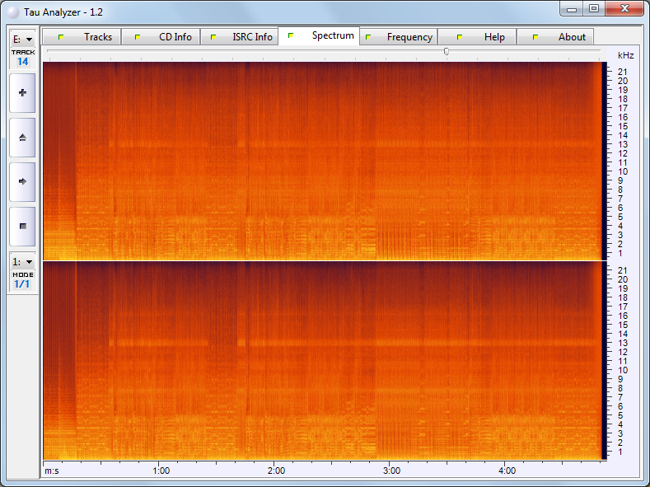650x487 pixels.
Task: Click the slider thumb above the spectrogram
Action: [x=447, y=51]
